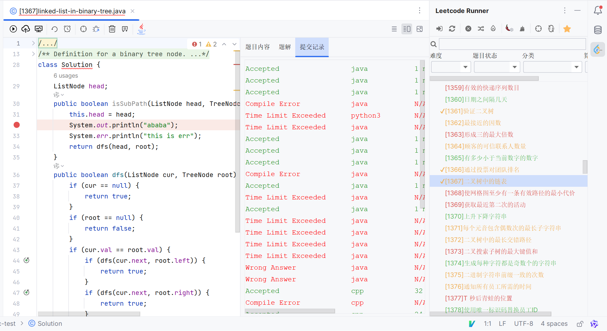Viewport: 607px width, 331px height.
Task: Run the code with the play icon
Action: click(x=13, y=29)
